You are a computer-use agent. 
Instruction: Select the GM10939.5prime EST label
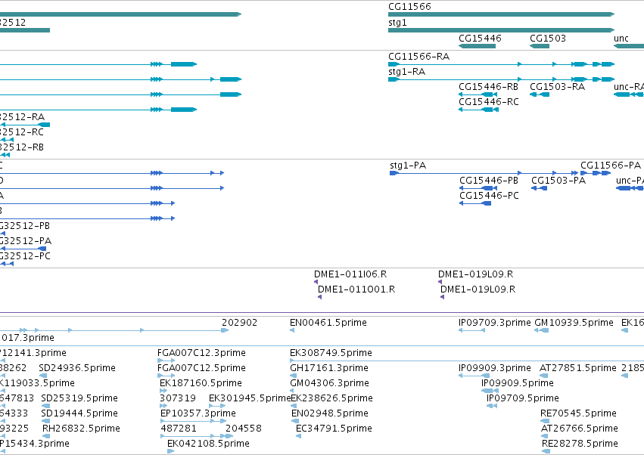coord(574,323)
